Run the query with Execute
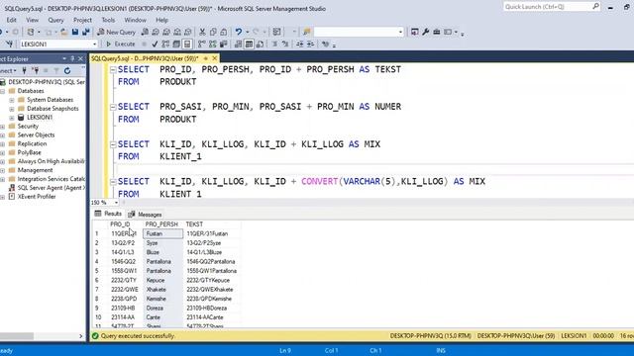This screenshot has height=356, width=634. 120,44
